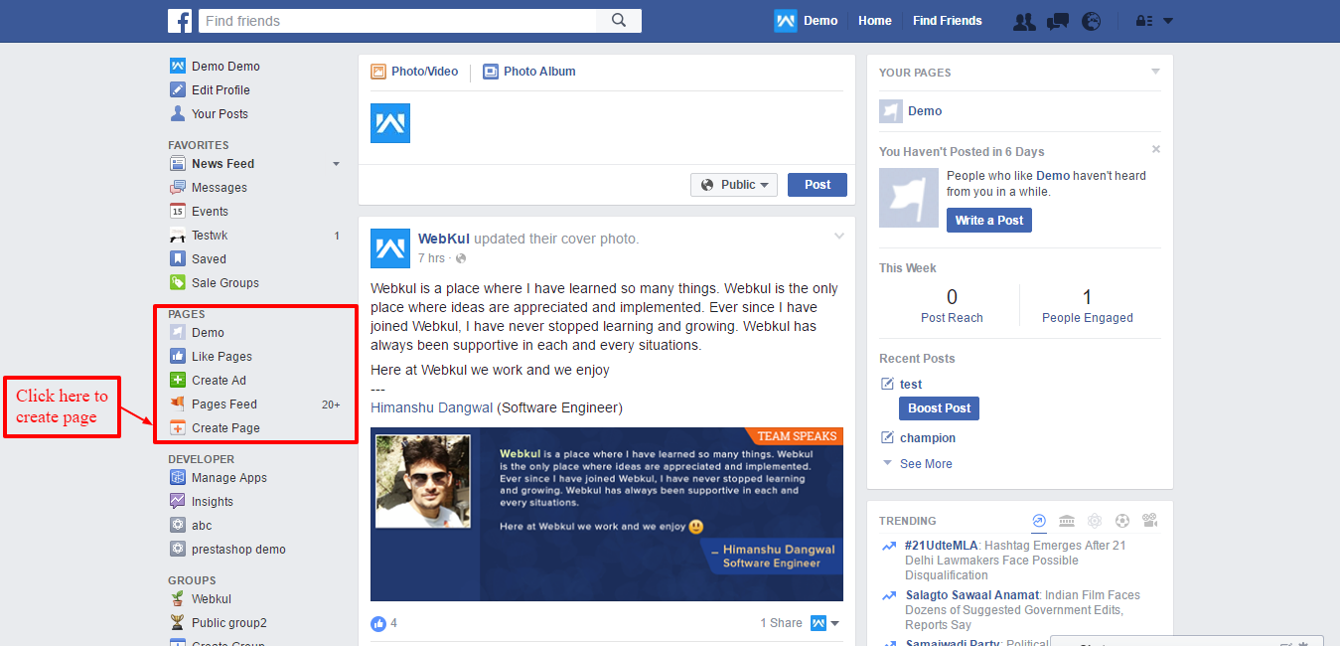Dismiss the Haven't Posted notice
Screen dimensions: 1340x646
tap(1155, 149)
